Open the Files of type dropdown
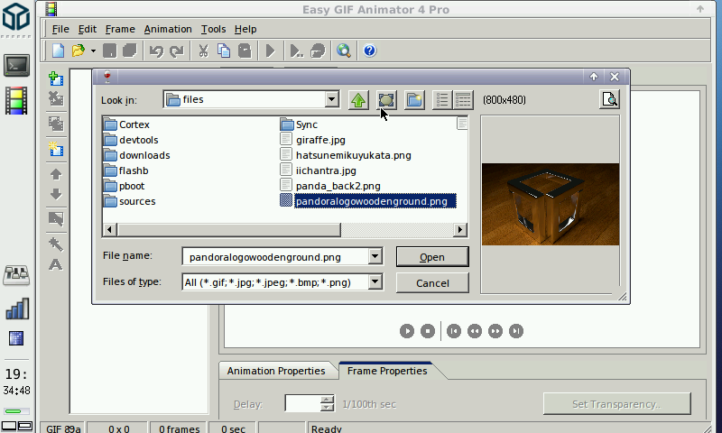 (375, 282)
